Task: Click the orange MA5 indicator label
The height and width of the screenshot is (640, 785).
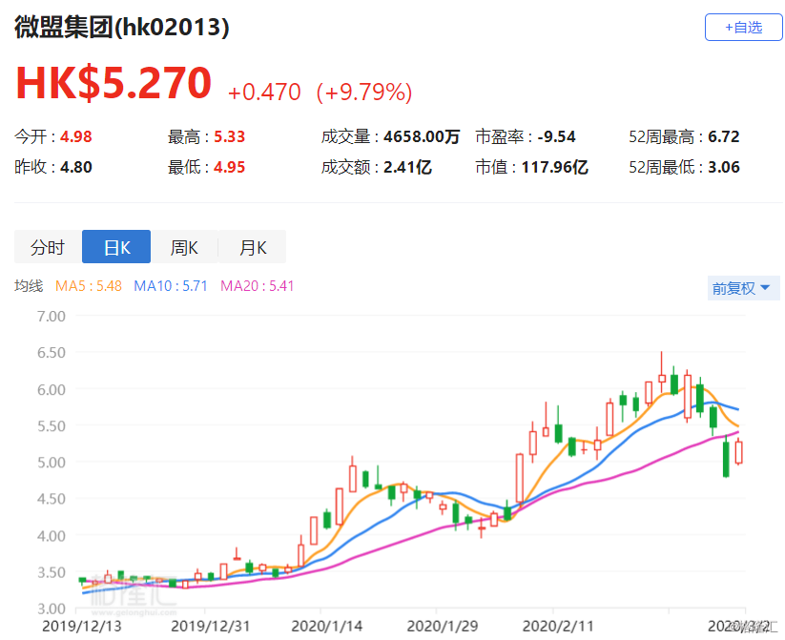Action: (x=89, y=285)
